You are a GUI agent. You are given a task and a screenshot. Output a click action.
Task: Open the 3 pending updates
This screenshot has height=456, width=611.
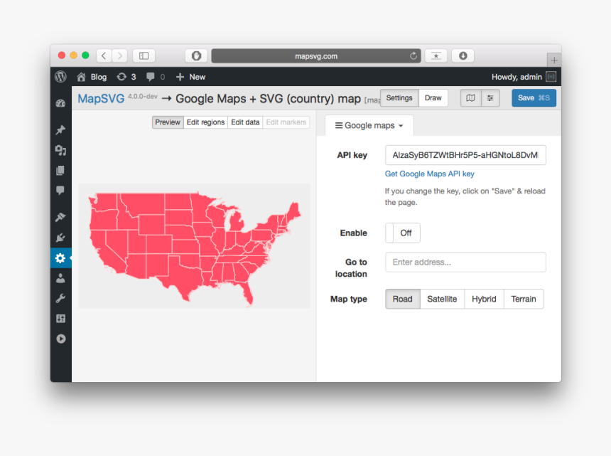[126, 77]
